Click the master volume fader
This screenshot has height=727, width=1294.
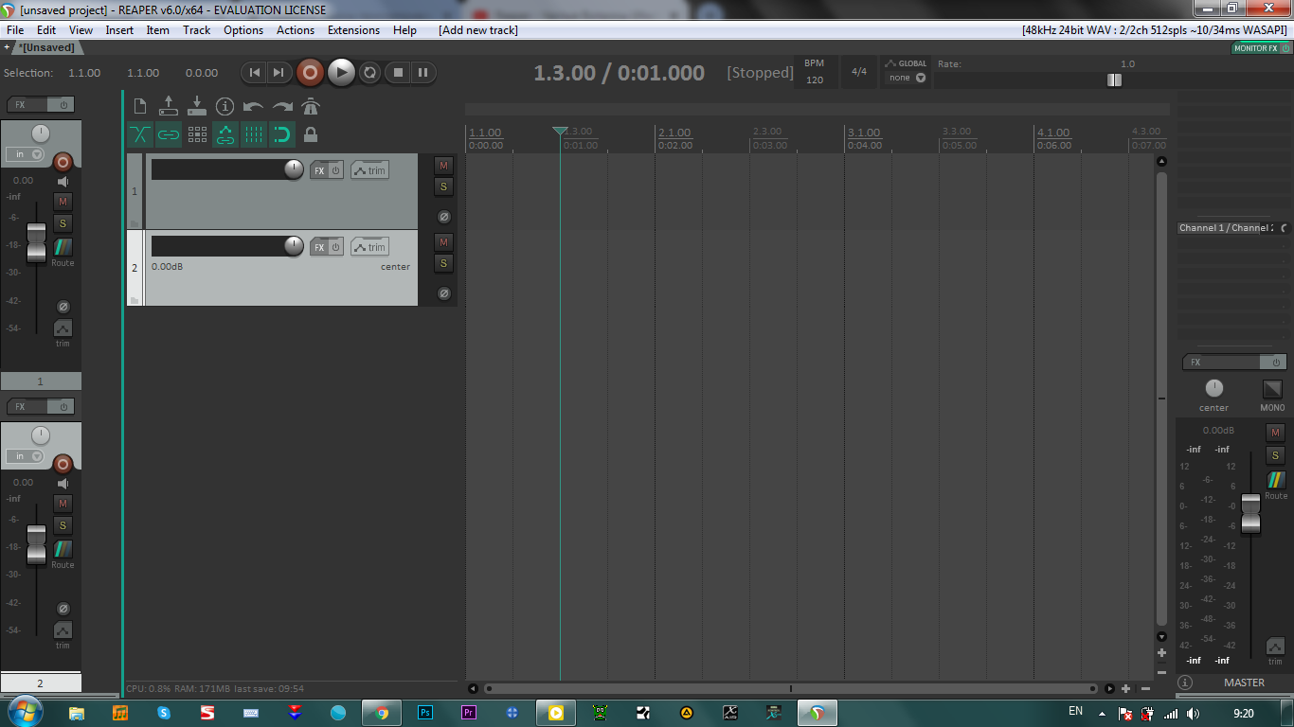[1251, 513]
